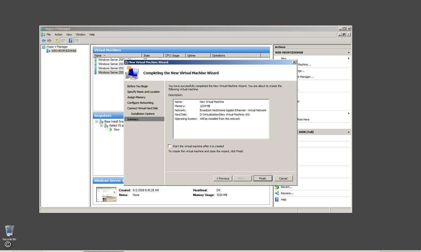Image resolution: width=421 pixels, height=252 pixels.
Task: Open the File menu
Action: click(x=49, y=35)
